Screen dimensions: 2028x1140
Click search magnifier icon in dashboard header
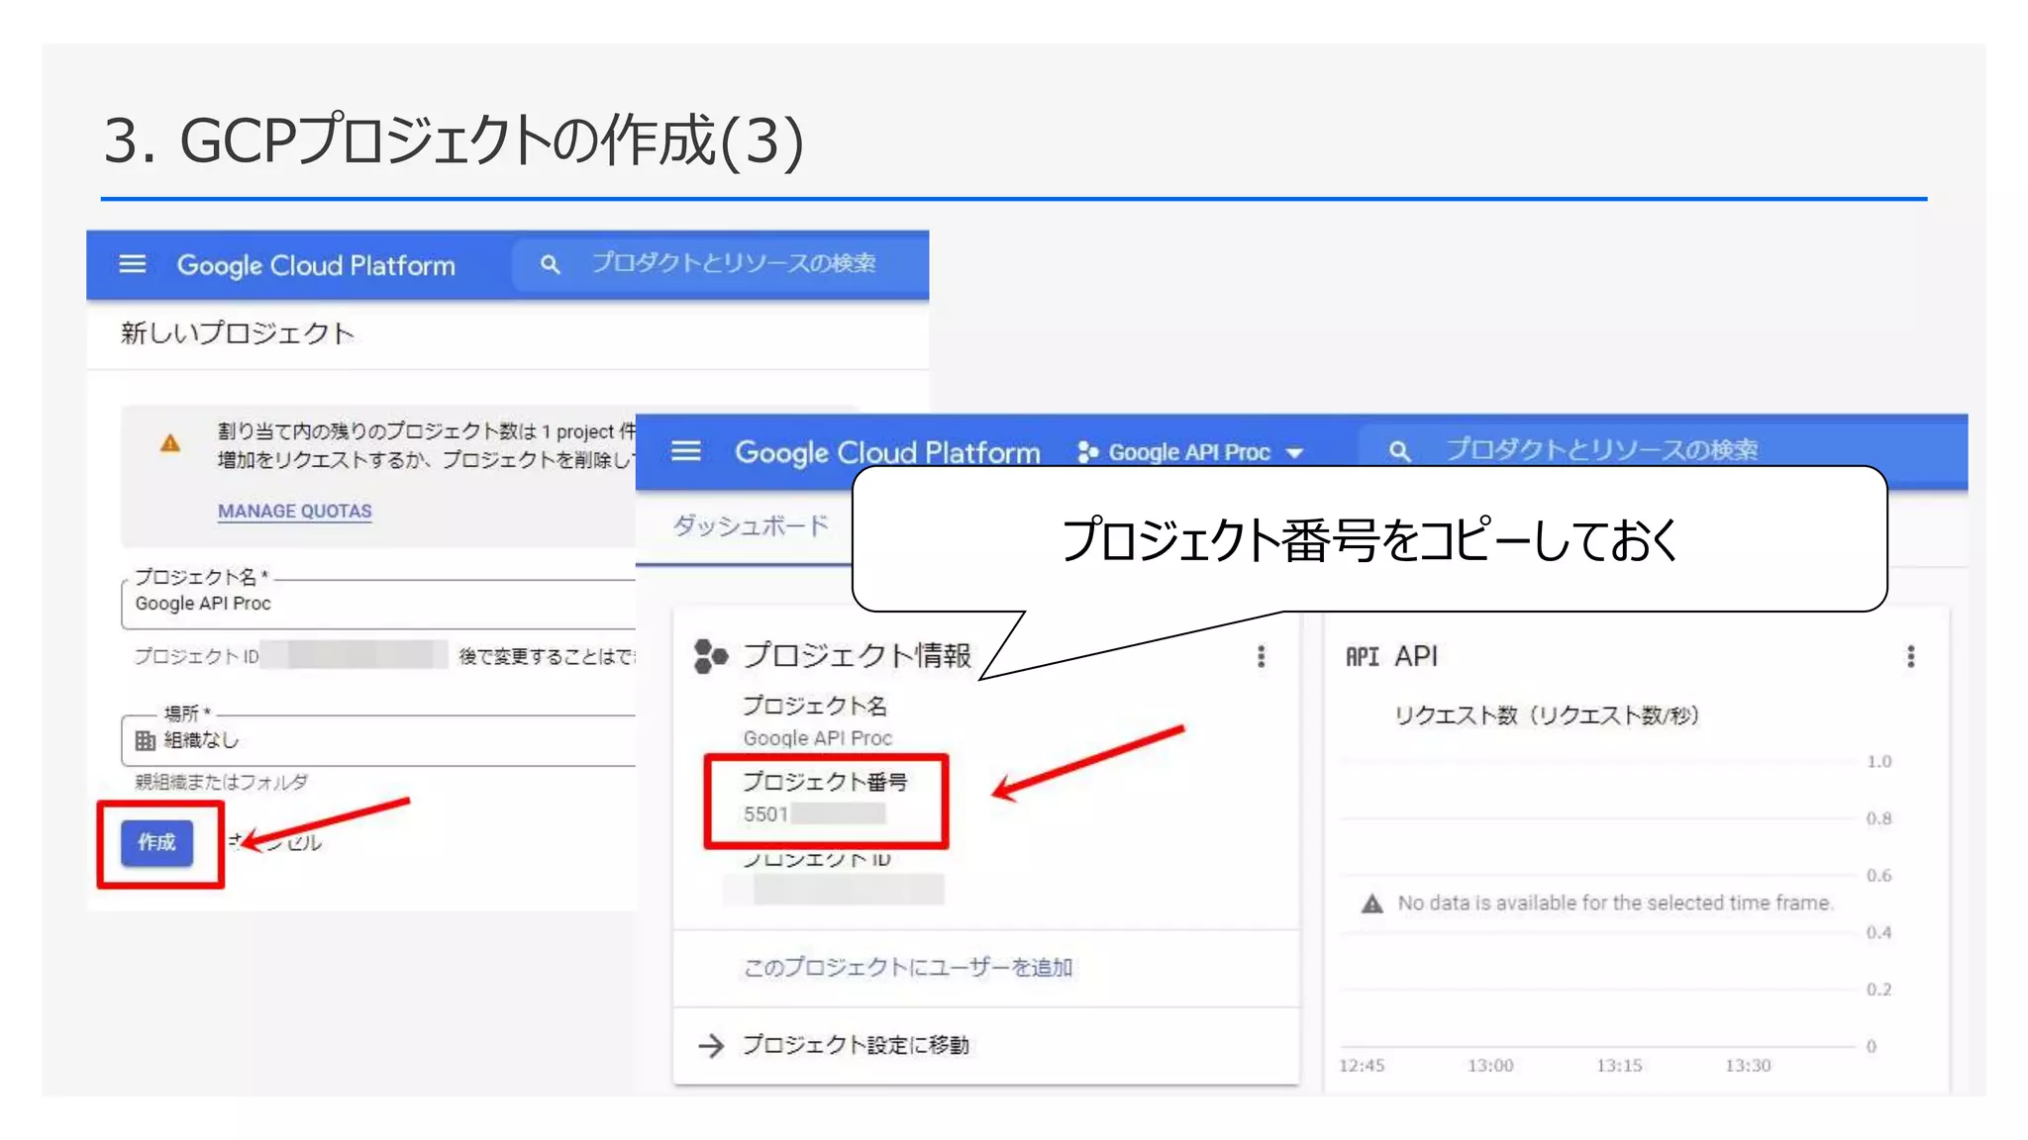(1398, 451)
